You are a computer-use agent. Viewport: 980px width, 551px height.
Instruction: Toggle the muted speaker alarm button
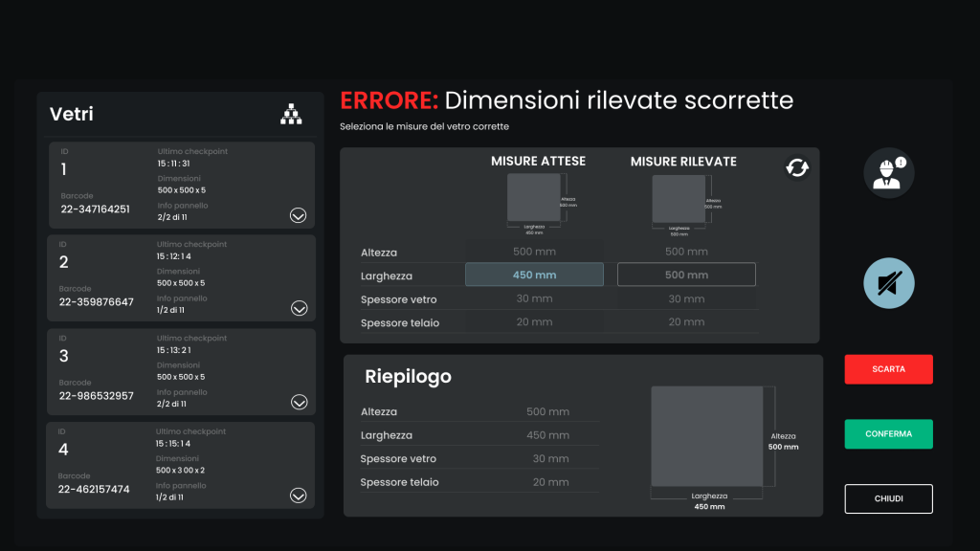click(889, 283)
